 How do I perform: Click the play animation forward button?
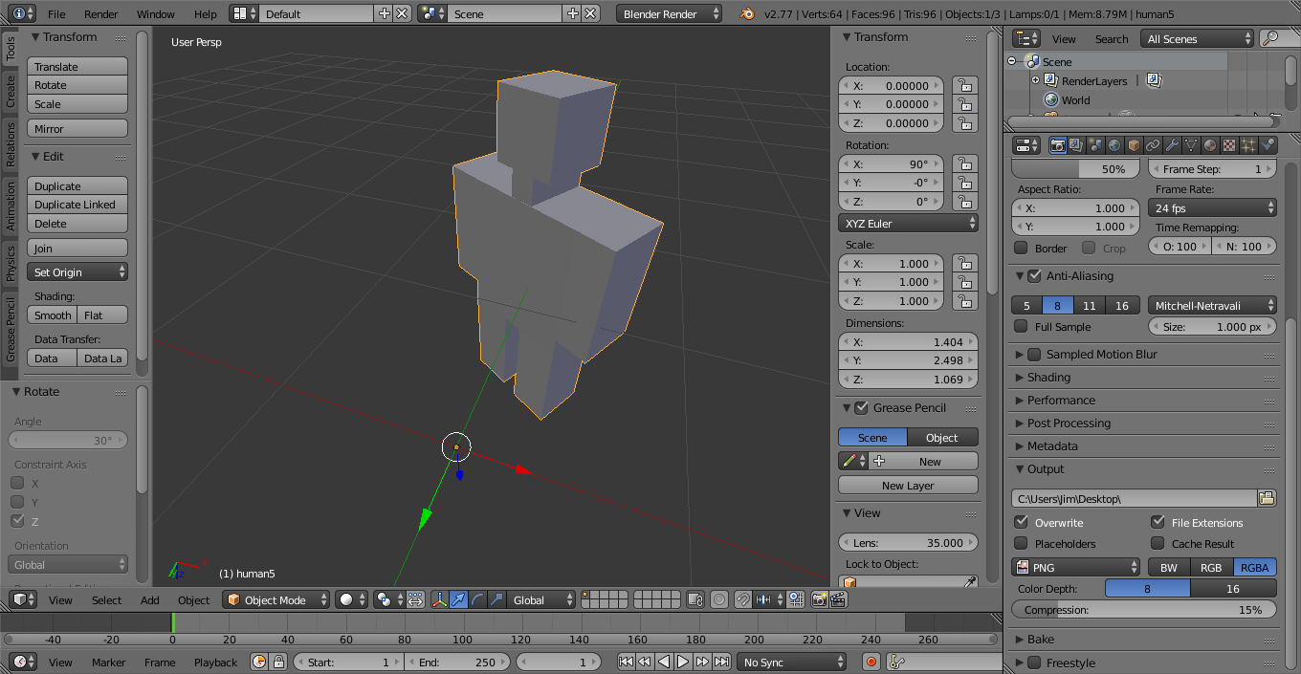click(x=683, y=662)
